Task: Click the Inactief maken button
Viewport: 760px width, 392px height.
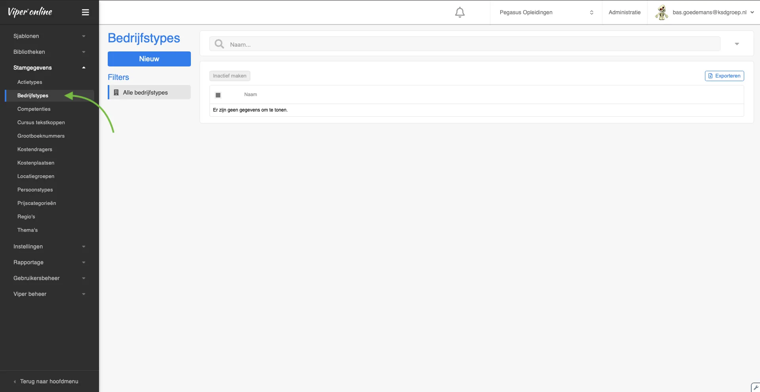Action: coord(230,76)
